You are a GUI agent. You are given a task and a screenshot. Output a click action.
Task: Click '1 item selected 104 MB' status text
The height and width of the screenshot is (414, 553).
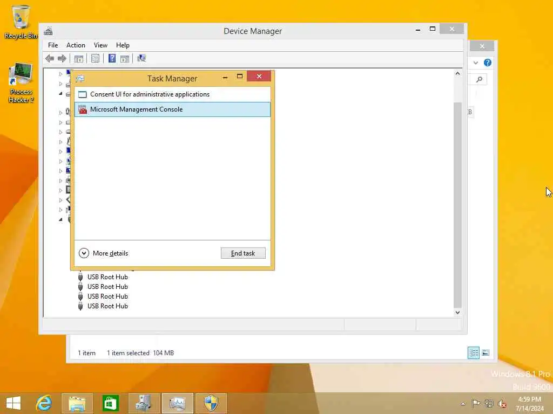(x=140, y=353)
